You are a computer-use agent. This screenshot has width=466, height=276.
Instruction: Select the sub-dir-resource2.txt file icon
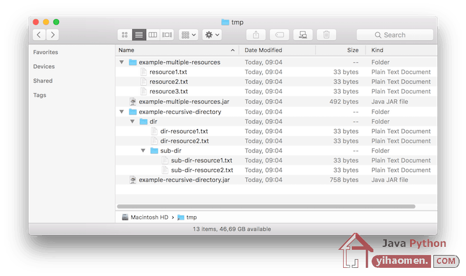165,170
